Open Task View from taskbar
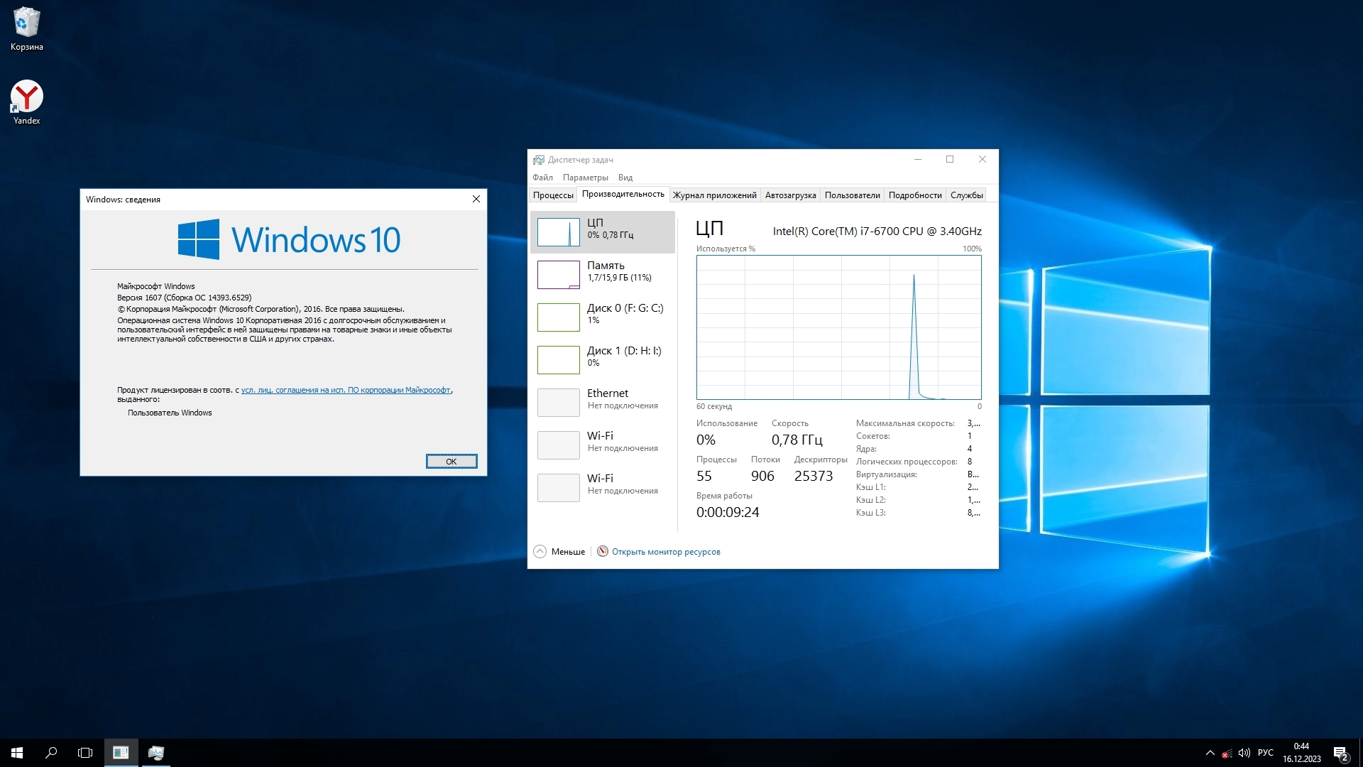 pyautogui.click(x=85, y=753)
